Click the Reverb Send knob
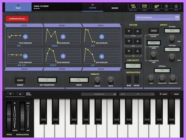 tap(172, 38)
